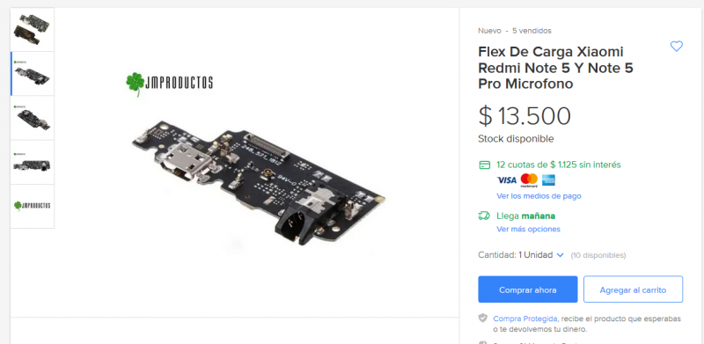Image resolution: width=704 pixels, height=344 pixels.
Task: Select the first product thumbnail
Action: point(33,30)
